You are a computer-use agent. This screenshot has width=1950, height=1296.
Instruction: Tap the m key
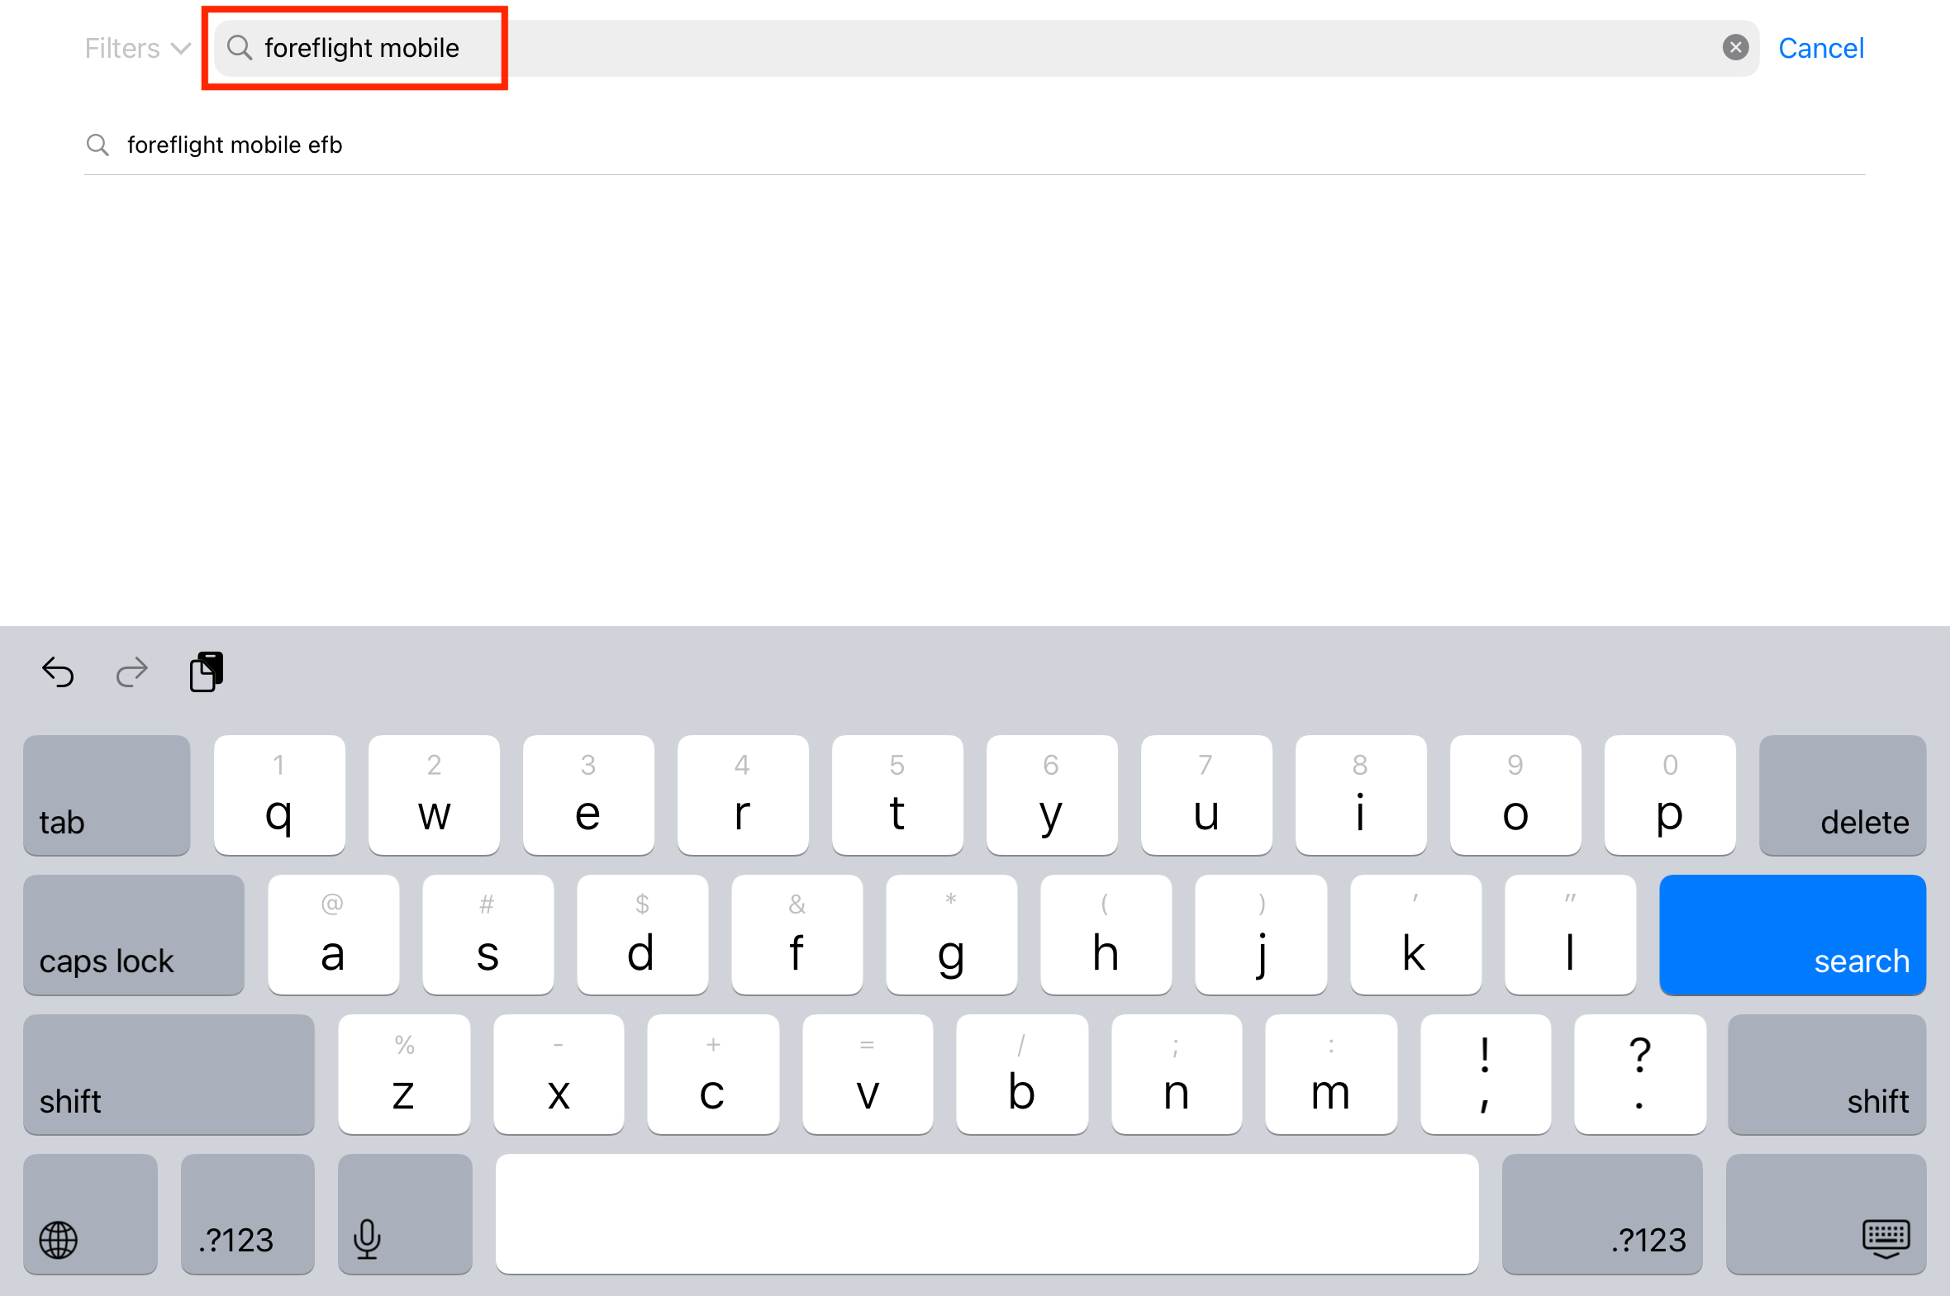[1332, 1075]
